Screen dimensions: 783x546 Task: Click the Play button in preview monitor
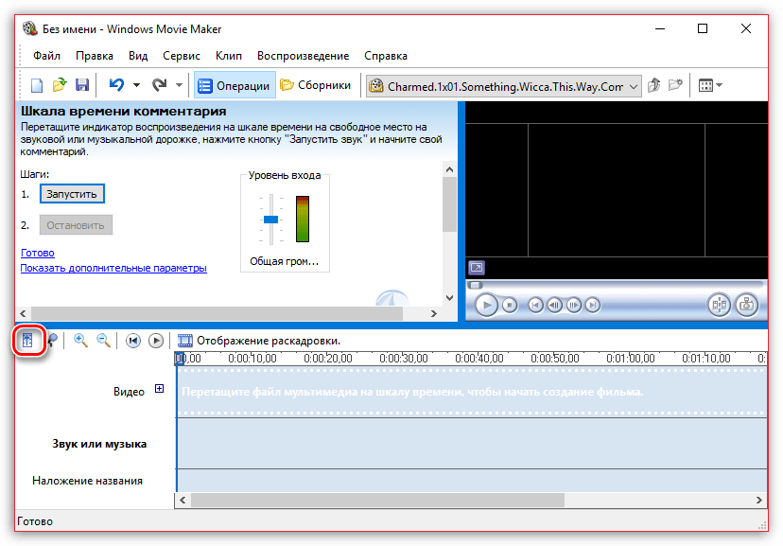[486, 305]
